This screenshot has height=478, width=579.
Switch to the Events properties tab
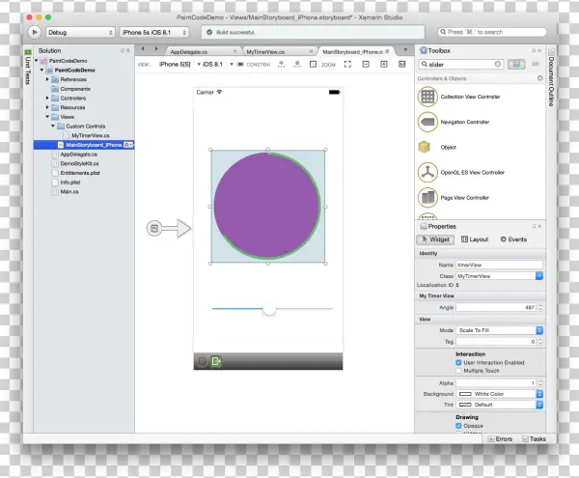pyautogui.click(x=513, y=239)
